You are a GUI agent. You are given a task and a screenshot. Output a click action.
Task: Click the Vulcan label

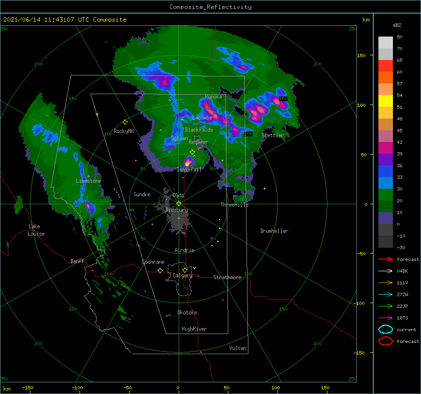coord(238,348)
